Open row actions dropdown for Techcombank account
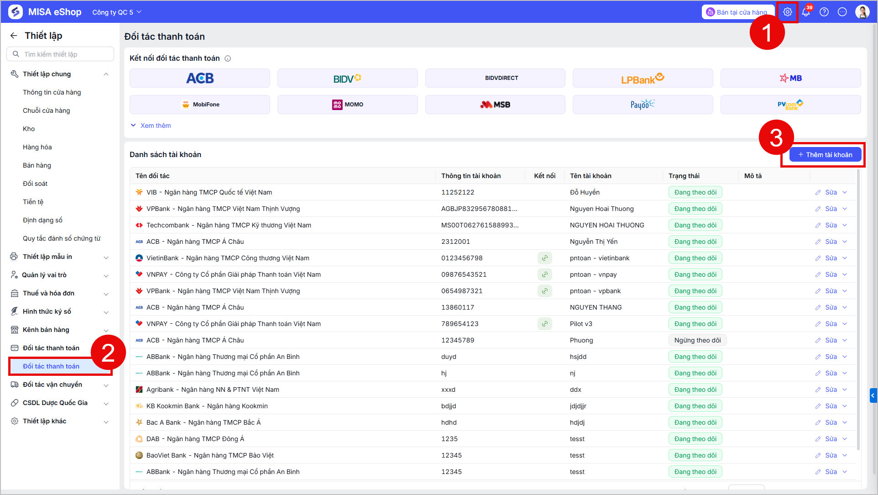Image resolution: width=878 pixels, height=495 pixels. click(x=845, y=225)
